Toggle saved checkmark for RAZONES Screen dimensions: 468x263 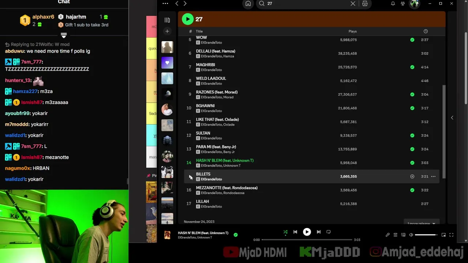[x=412, y=94]
